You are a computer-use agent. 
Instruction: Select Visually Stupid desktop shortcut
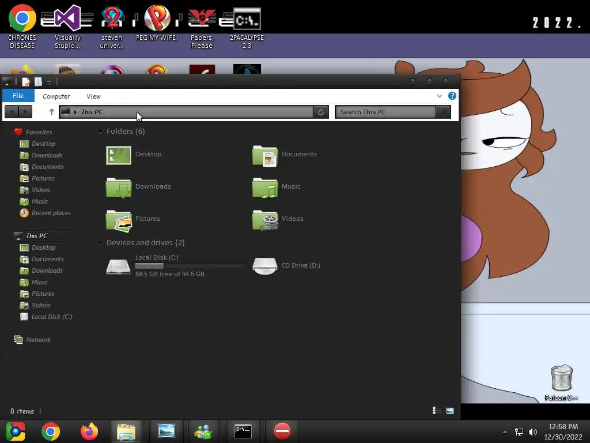(67, 27)
